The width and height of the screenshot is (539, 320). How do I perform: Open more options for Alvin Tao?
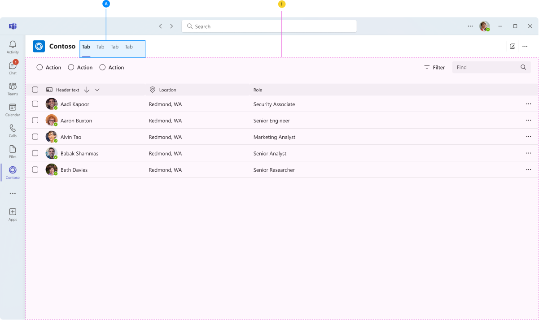529,137
